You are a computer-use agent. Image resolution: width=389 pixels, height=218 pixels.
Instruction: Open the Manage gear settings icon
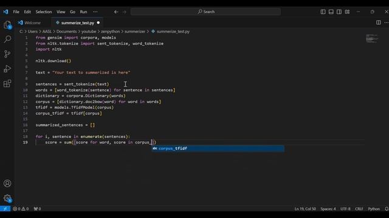7,198
